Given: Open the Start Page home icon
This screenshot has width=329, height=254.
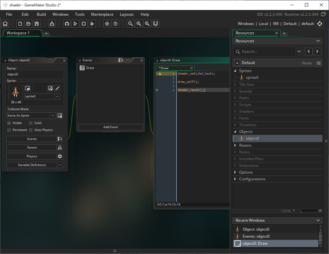Looking at the screenshot, I should click(x=5, y=24).
